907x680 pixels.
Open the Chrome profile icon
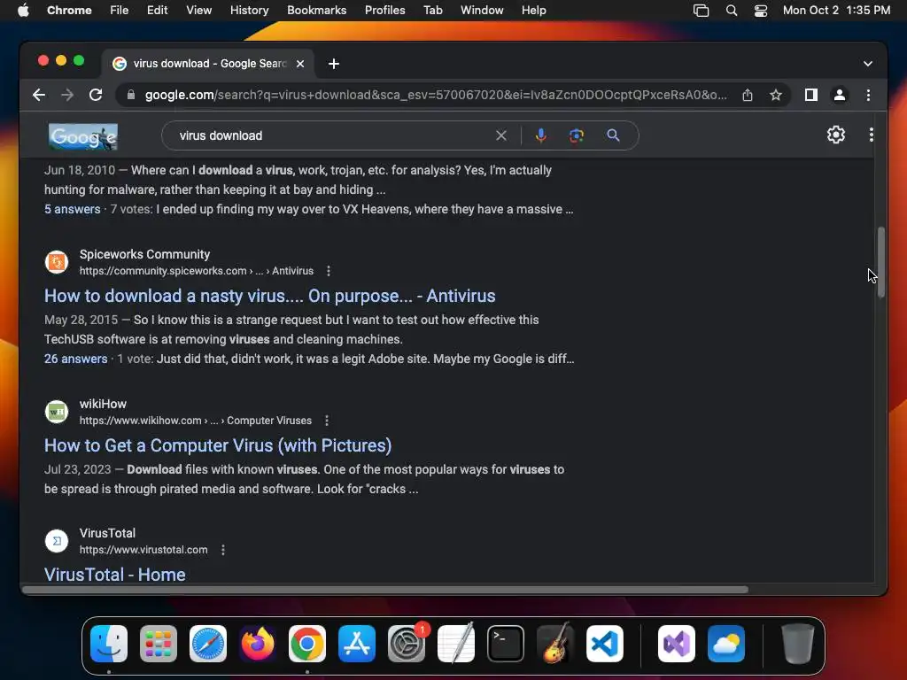point(840,95)
